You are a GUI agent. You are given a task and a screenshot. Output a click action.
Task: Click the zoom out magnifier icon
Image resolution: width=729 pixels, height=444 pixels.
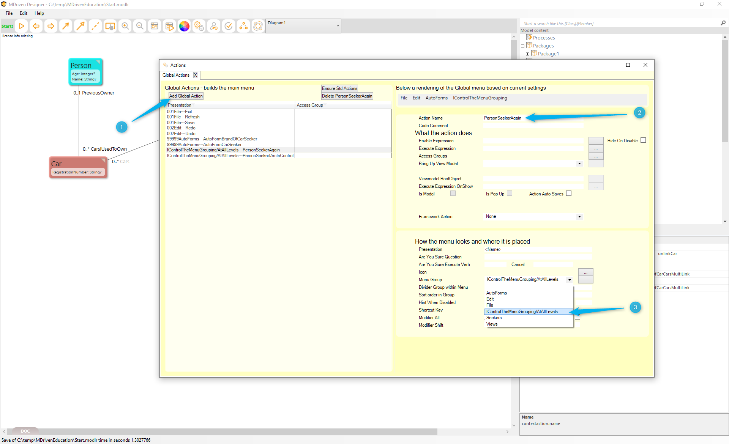point(140,26)
